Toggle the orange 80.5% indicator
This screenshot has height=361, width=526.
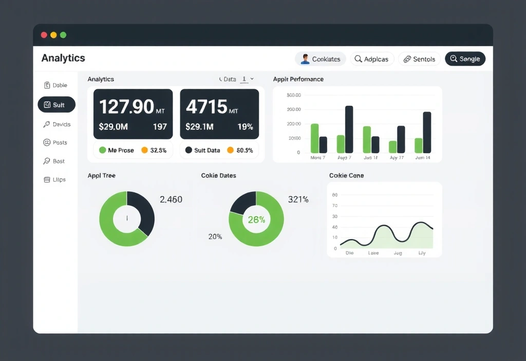click(231, 151)
